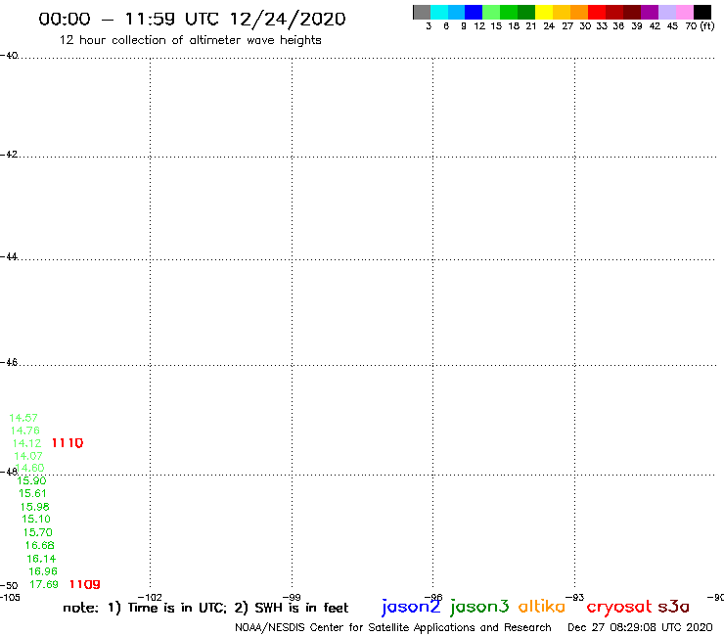Viewport: 724px width, 636px height.
Task: Click the cryosat satellite legend label
Action: click(x=619, y=608)
